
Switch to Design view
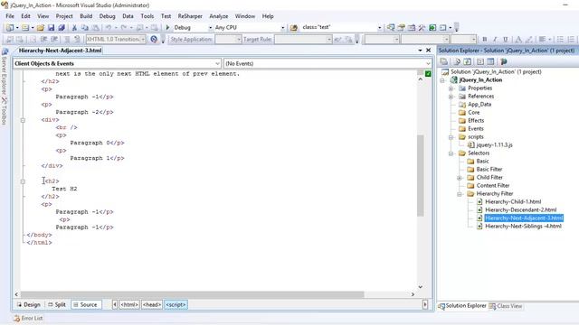click(29, 305)
